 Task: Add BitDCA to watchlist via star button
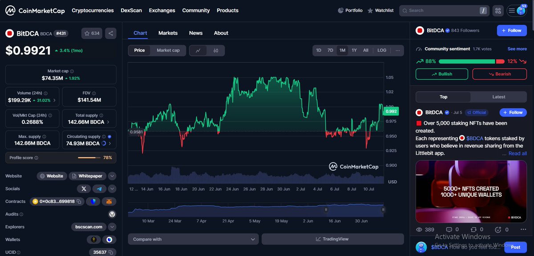click(x=92, y=33)
